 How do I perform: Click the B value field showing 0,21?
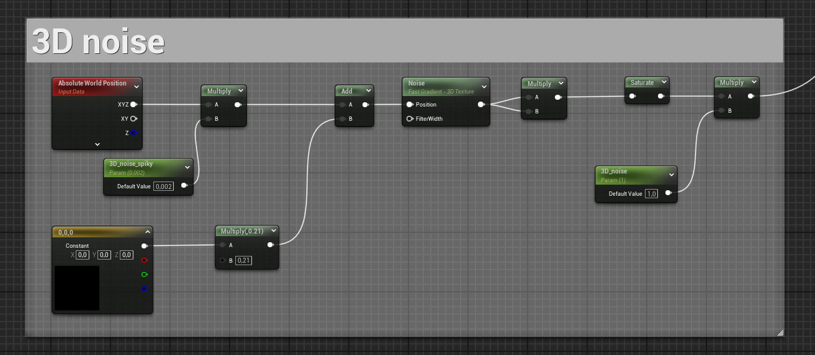pyautogui.click(x=243, y=261)
